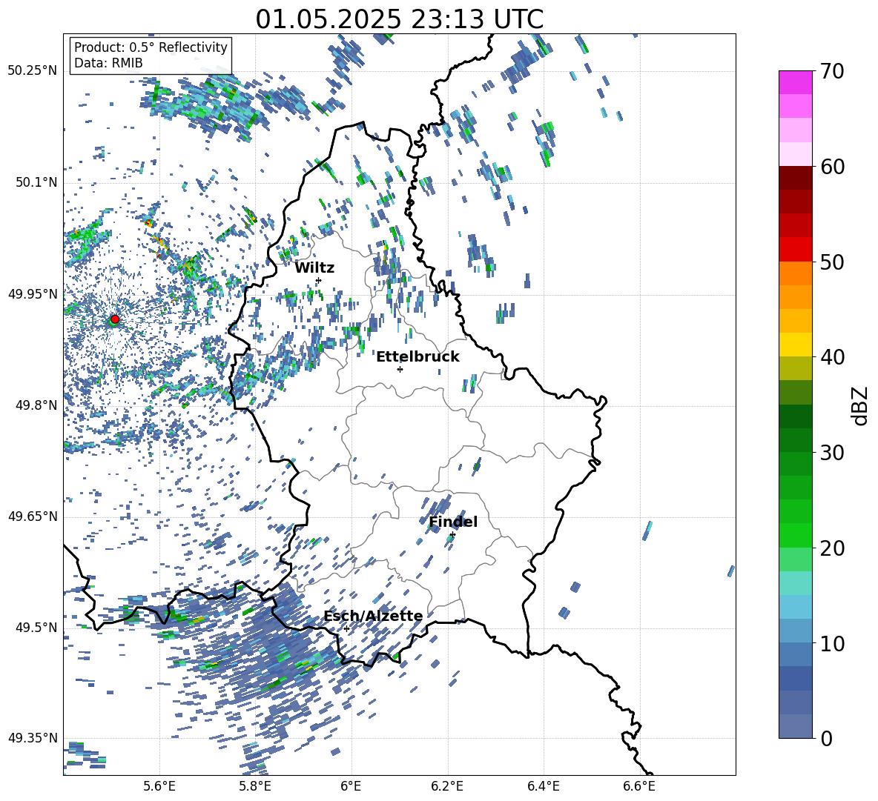Click the 40 label on the colorbar
Image resolution: width=878 pixels, height=801 pixels.
(831, 357)
